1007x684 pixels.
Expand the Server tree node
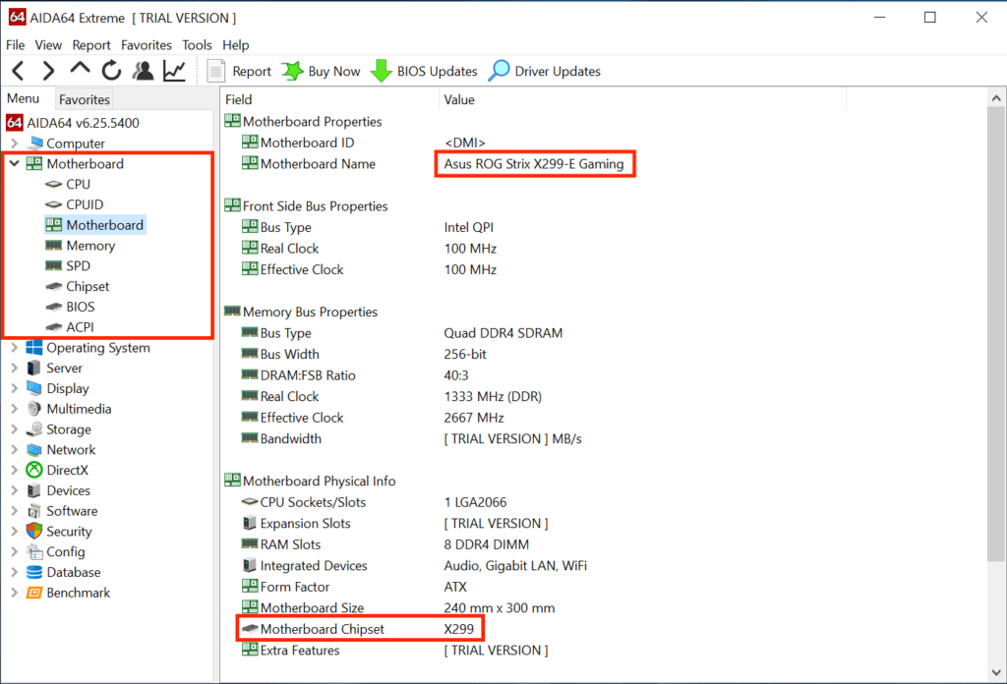pyautogui.click(x=14, y=369)
